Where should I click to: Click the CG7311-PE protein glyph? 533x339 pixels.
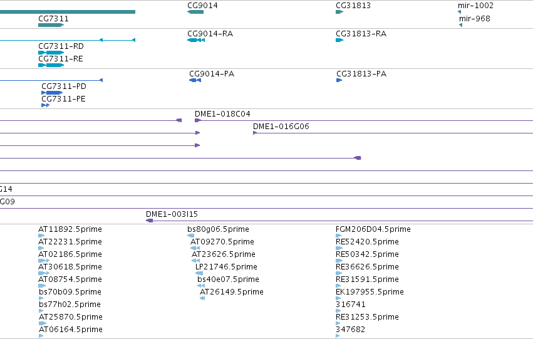click(46, 105)
